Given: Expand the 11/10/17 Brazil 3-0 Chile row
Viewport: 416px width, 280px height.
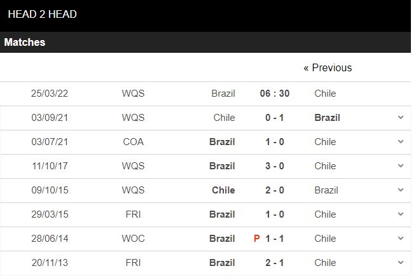Looking at the screenshot, I should point(401,165).
